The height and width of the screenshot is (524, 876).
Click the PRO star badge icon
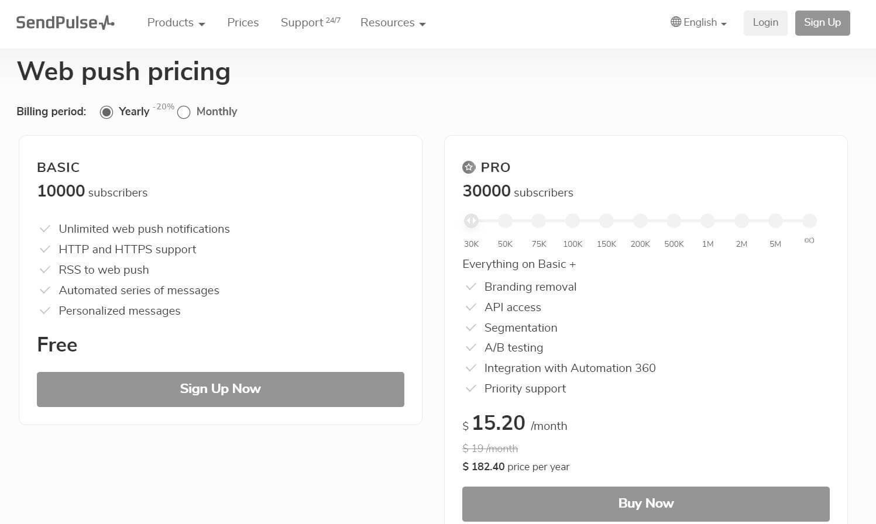tap(469, 167)
